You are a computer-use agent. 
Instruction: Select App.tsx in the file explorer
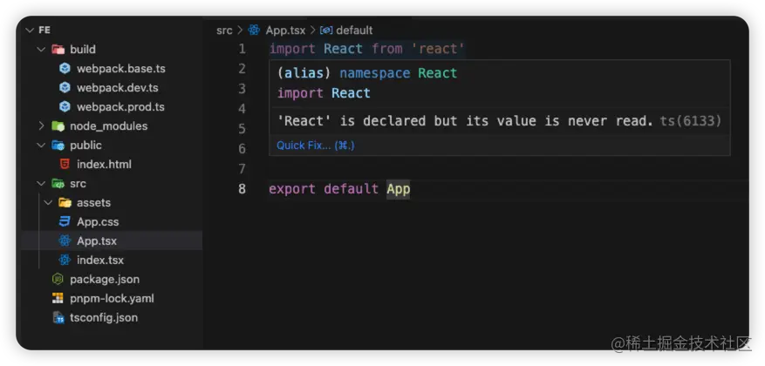[x=97, y=241]
